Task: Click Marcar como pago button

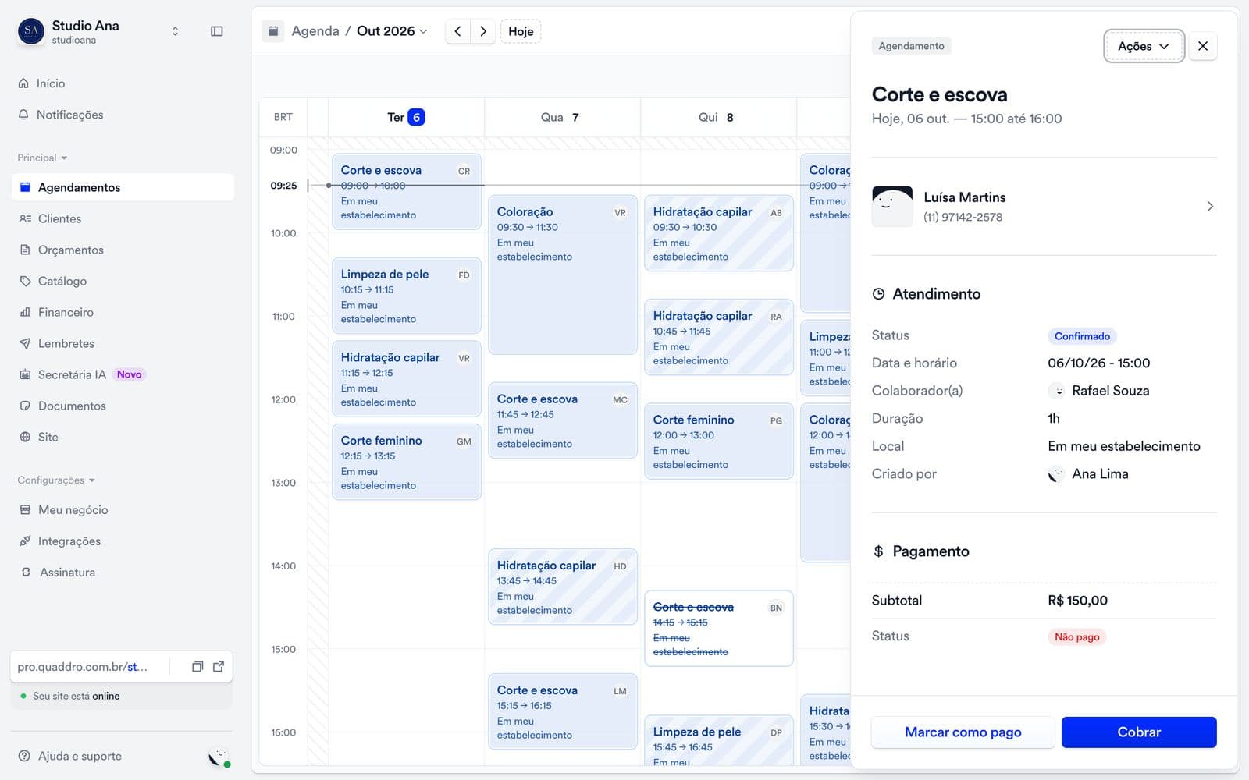Action: tap(963, 732)
